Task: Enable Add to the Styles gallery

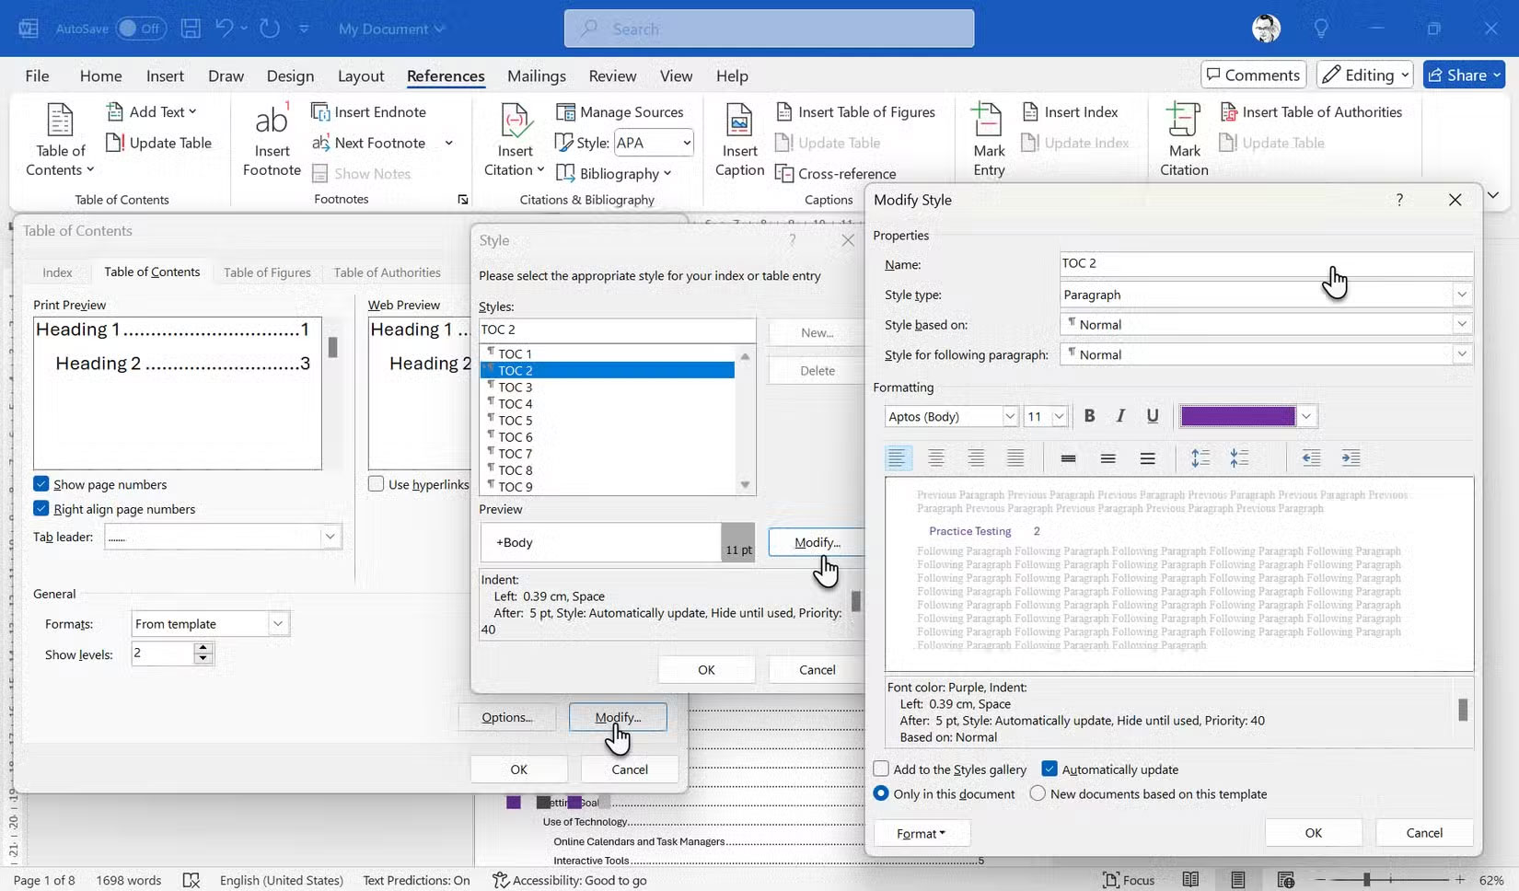Action: tap(882, 769)
